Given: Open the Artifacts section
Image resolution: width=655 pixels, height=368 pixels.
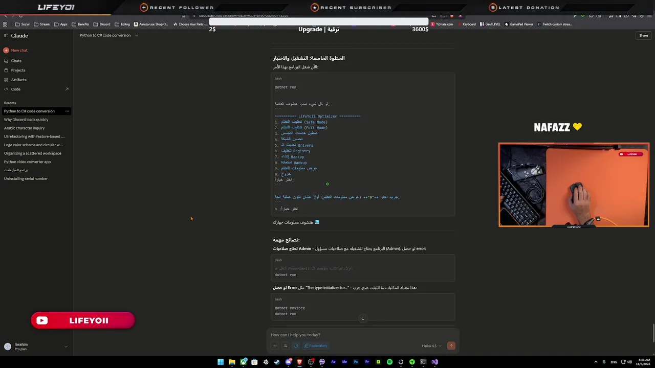Looking at the screenshot, I should point(15,80).
